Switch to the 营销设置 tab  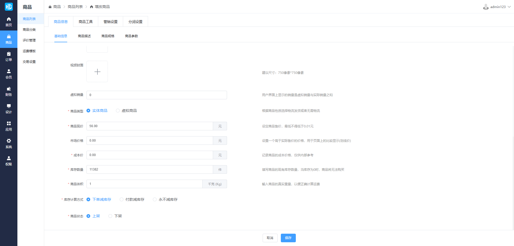pyautogui.click(x=111, y=22)
